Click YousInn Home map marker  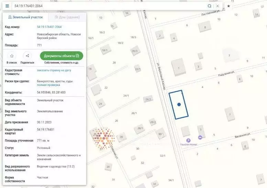pos(188,140)
